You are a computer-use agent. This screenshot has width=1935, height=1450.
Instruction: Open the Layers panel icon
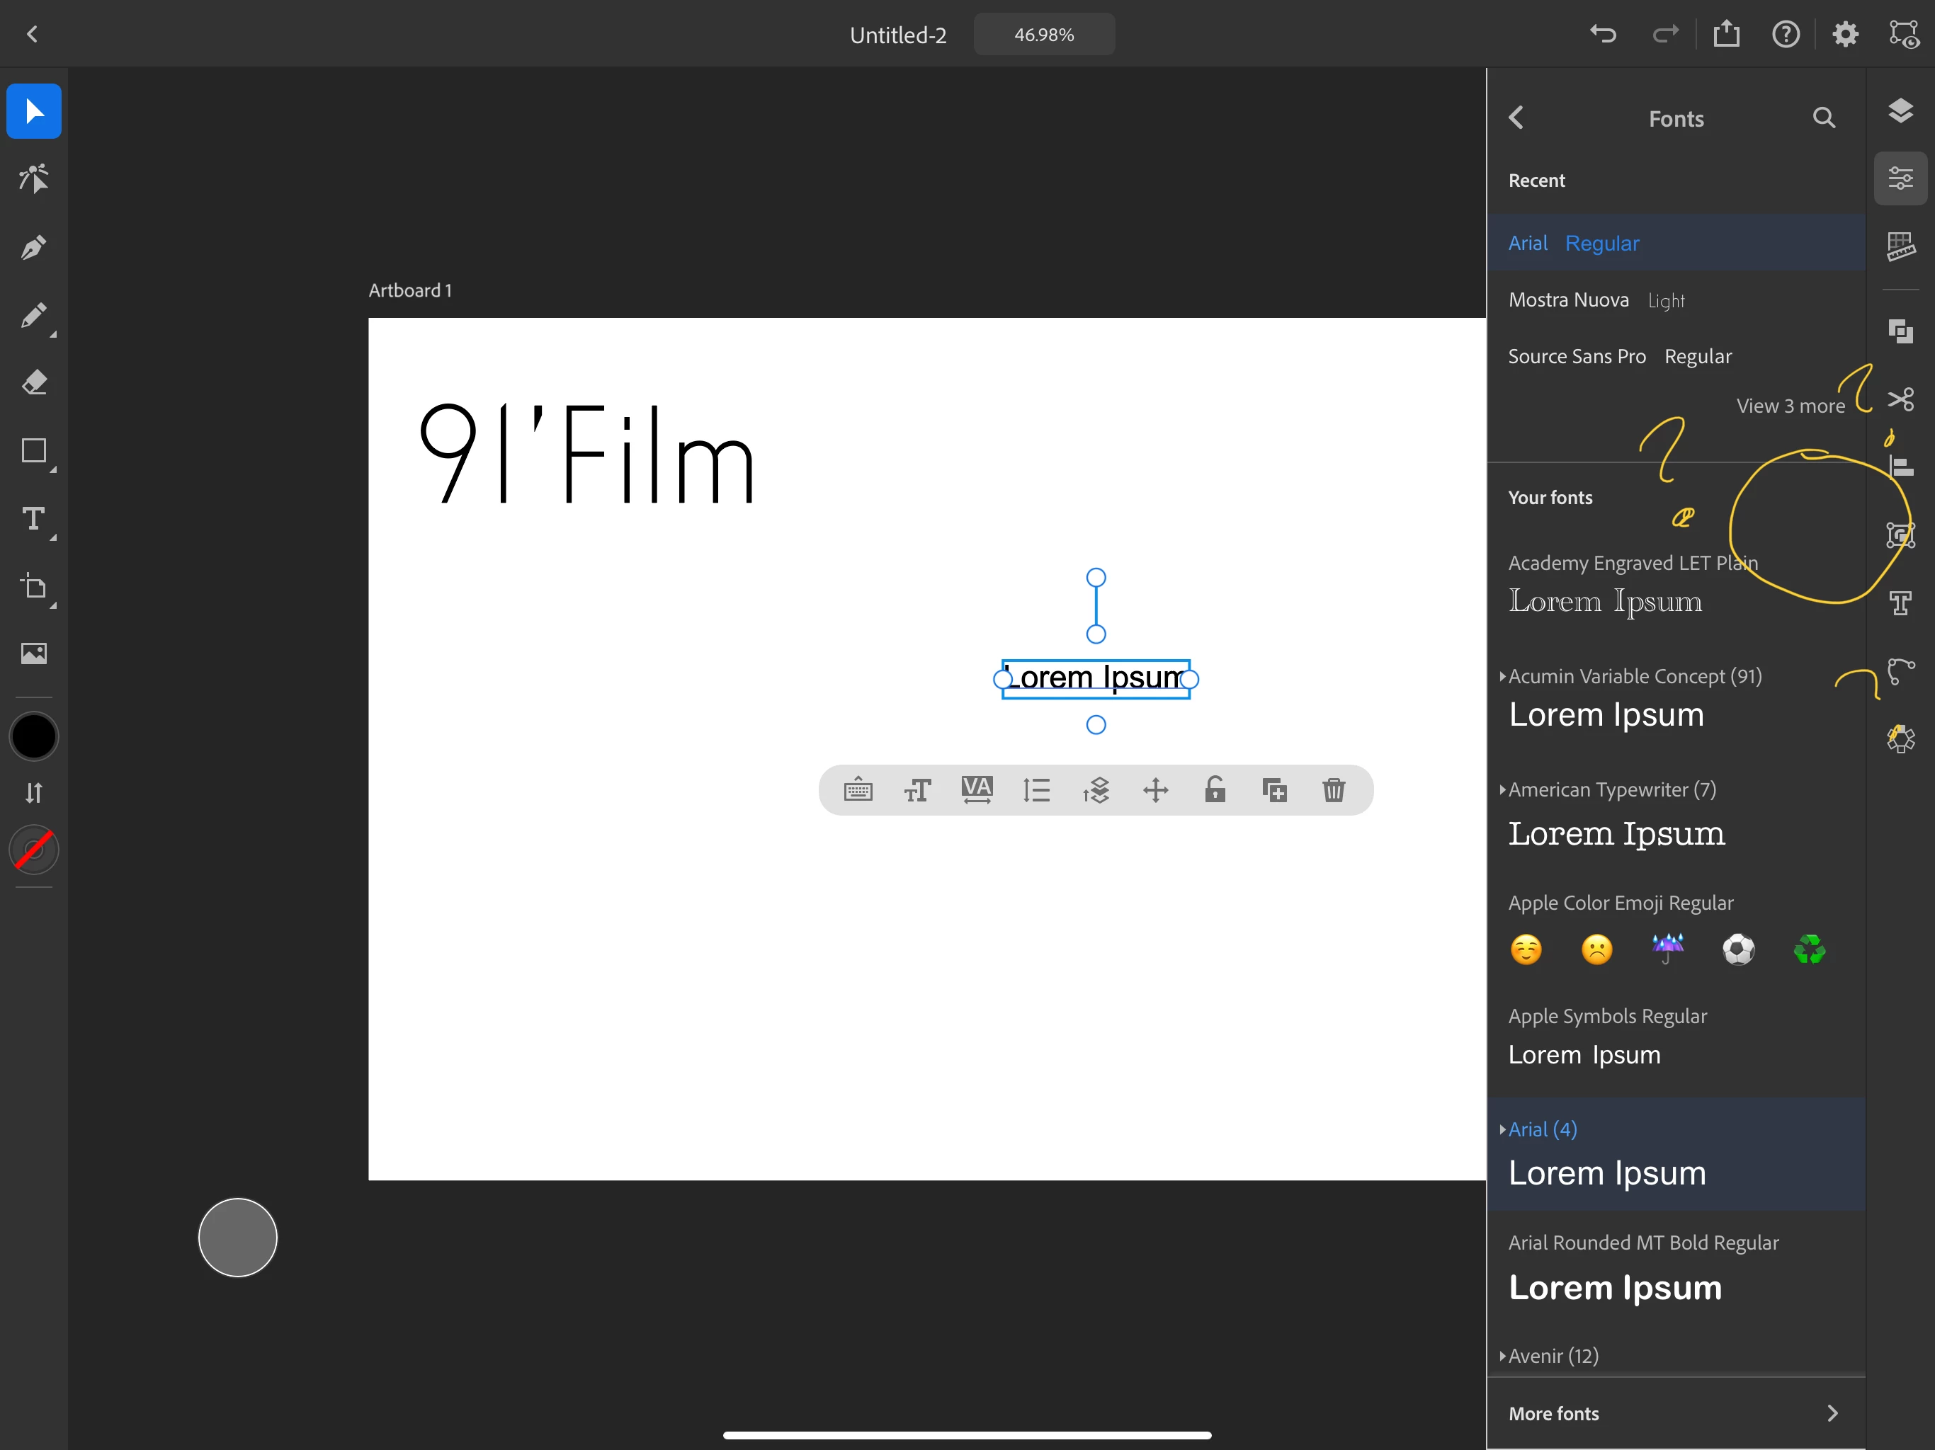click(1900, 112)
